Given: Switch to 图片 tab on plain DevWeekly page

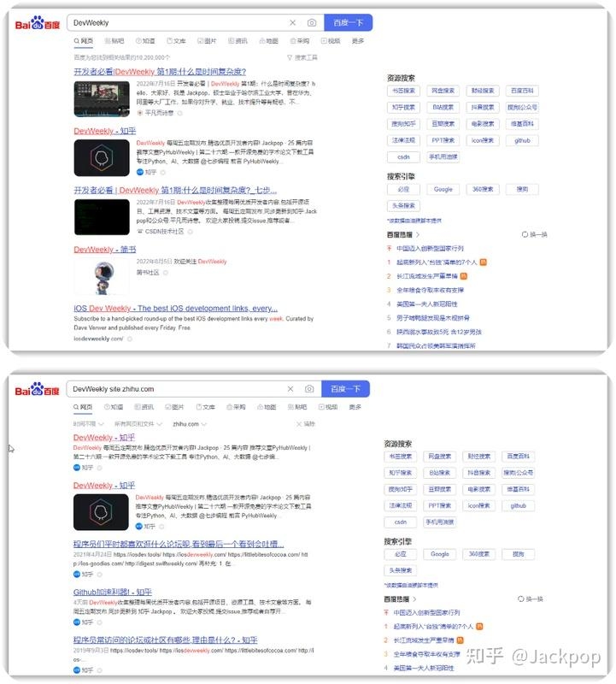Looking at the screenshot, I should tap(207, 41).
